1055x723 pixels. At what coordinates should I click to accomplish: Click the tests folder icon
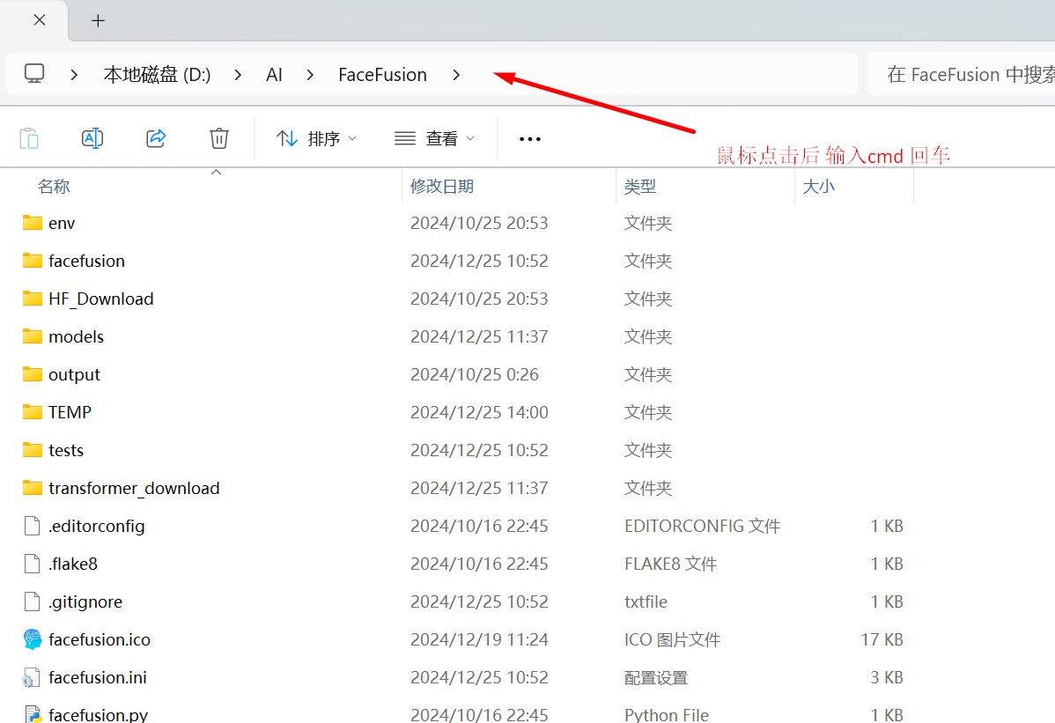point(33,450)
